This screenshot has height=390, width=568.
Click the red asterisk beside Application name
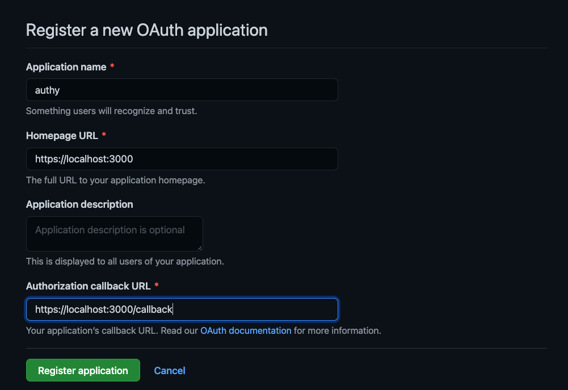[x=112, y=67]
